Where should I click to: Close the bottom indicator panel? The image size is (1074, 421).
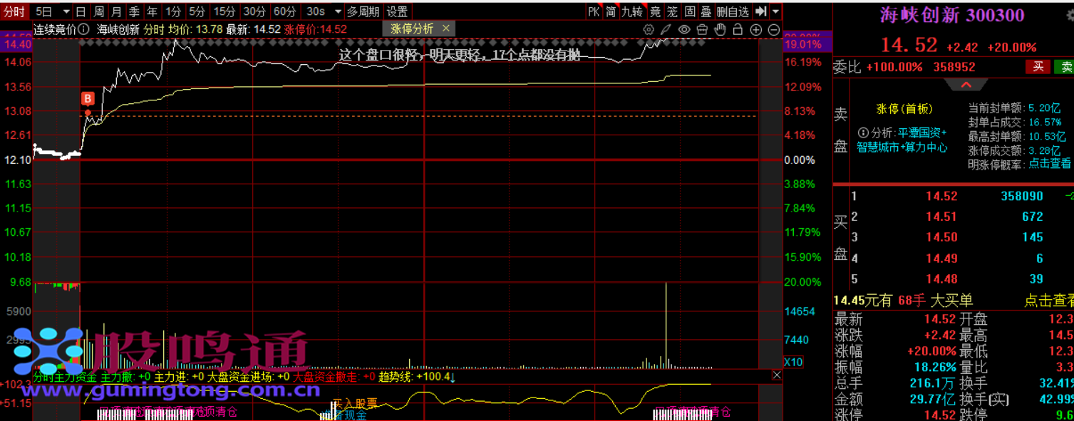click(x=777, y=375)
